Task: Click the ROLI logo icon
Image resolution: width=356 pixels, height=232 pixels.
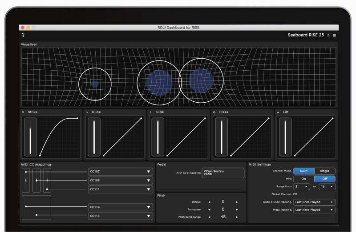Action: click(23, 36)
